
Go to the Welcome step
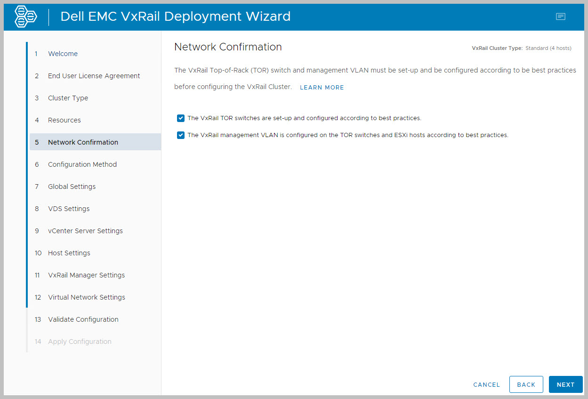[63, 54]
